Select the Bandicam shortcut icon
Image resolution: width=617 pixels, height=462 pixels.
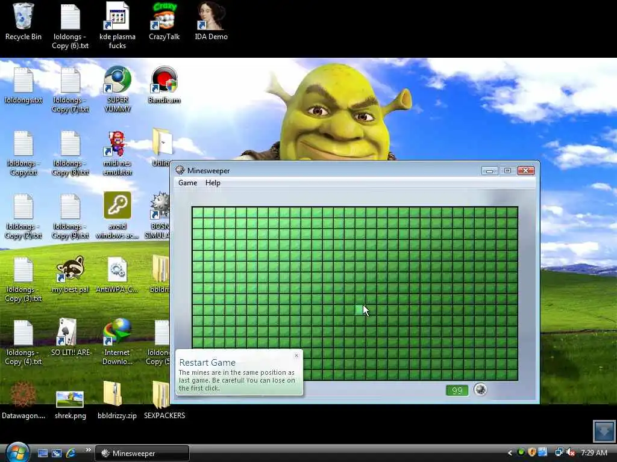164,85
